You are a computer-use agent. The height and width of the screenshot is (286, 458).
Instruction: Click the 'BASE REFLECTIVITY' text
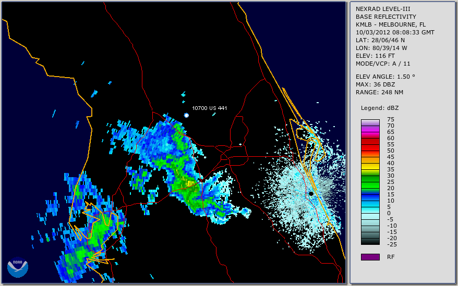386,17
